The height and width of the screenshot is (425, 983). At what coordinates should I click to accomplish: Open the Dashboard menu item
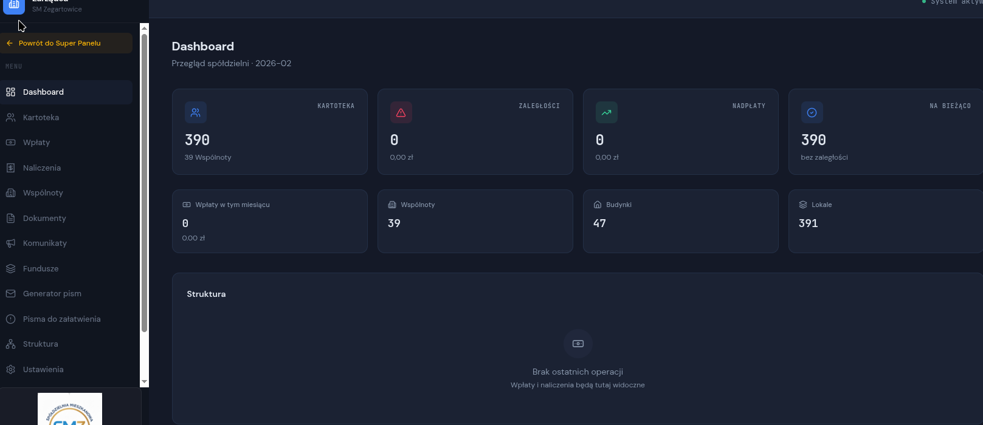66,92
